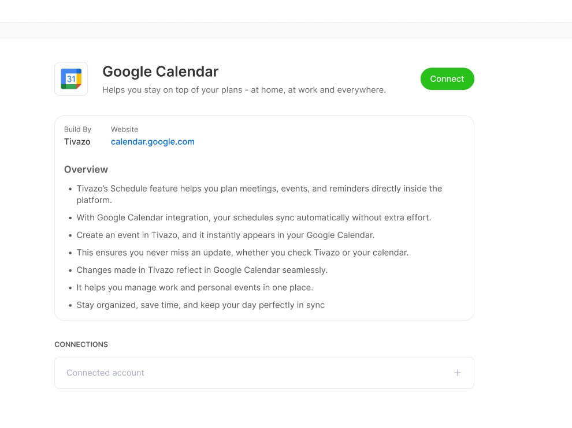Click the Overview heading
The height and width of the screenshot is (428, 572).
[86, 170]
